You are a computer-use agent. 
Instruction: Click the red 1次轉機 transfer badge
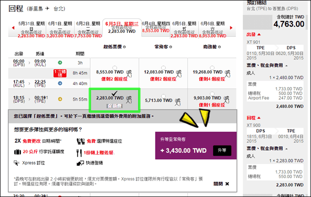[60, 73]
